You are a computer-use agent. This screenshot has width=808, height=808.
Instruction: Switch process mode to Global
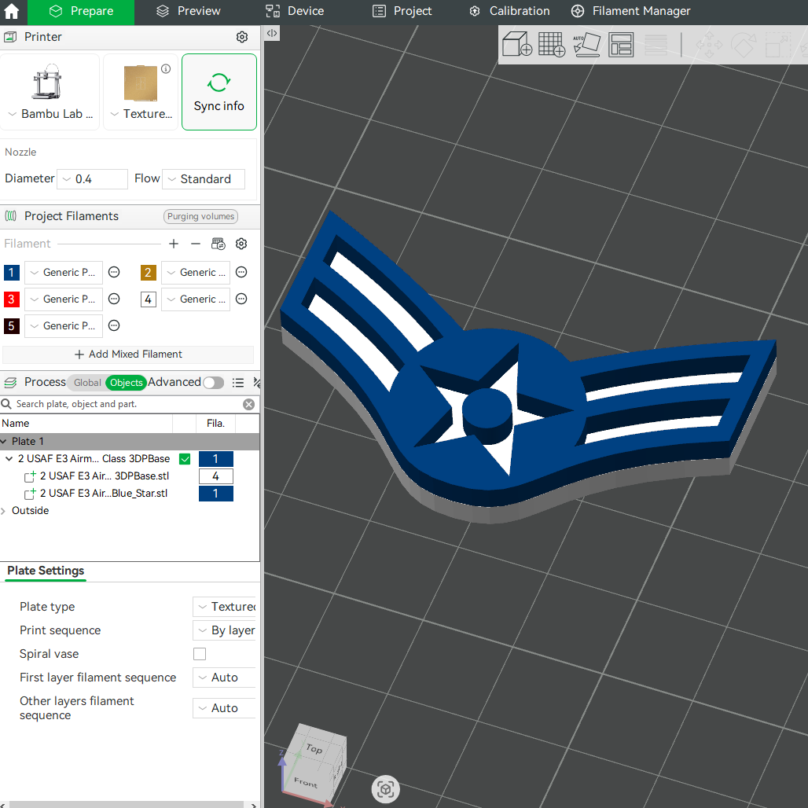pos(87,382)
